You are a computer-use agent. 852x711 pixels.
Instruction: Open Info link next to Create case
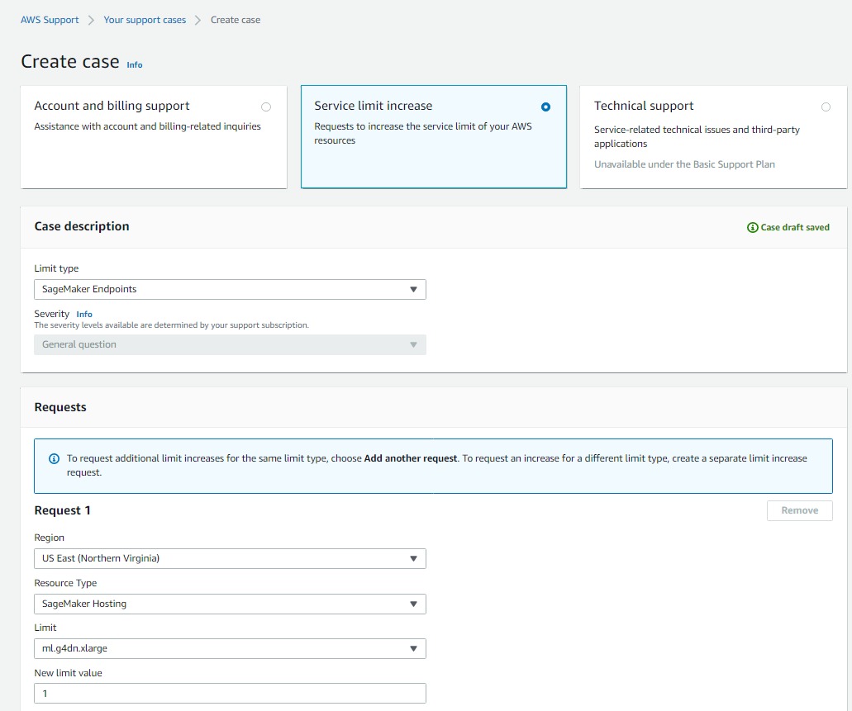click(134, 64)
